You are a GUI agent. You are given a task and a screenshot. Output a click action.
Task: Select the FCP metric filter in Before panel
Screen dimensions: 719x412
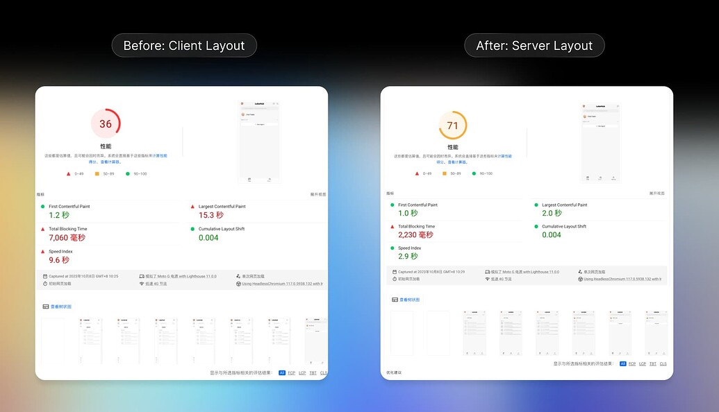[x=292, y=373]
